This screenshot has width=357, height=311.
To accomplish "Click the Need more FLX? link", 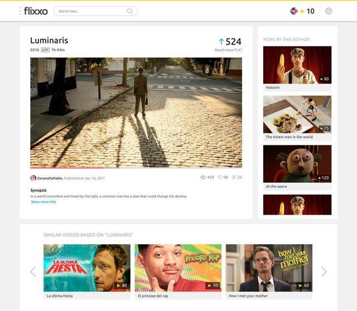I will pos(228,50).
